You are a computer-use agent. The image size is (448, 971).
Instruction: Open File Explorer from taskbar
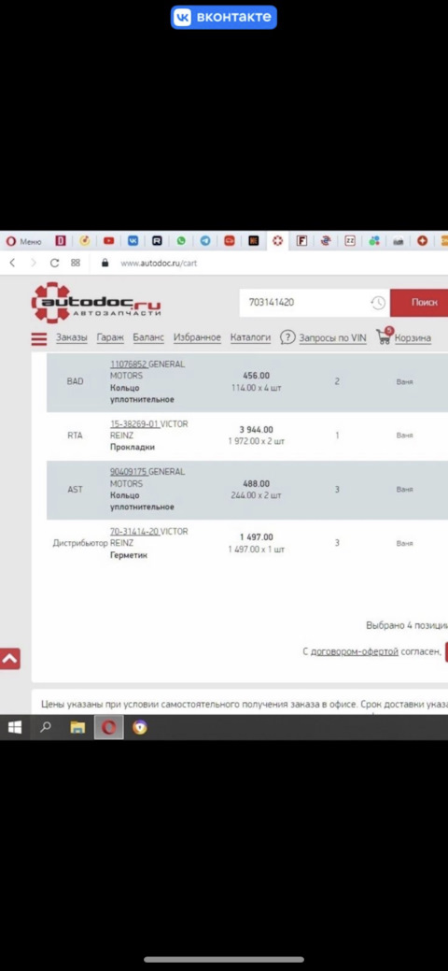pos(77,728)
